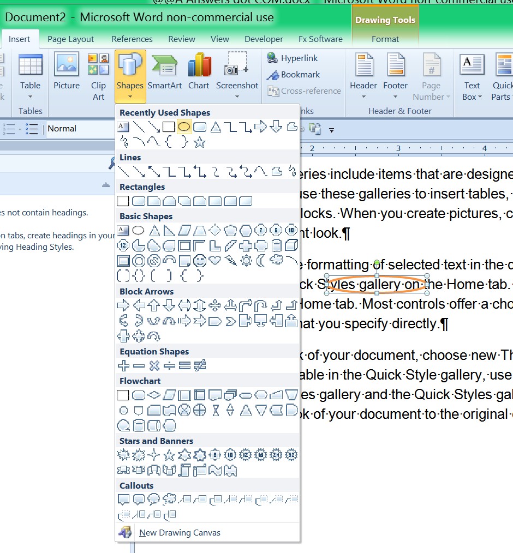Choose the Division equation shape
Viewport: 513px width, 553px height.
(x=169, y=365)
